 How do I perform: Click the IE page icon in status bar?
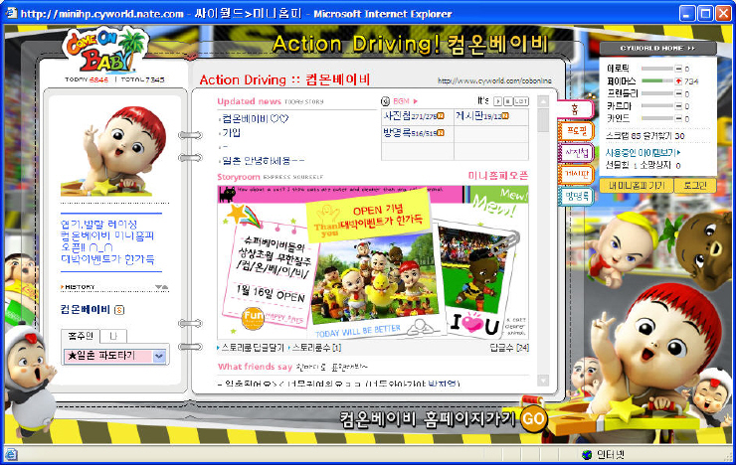coord(11,454)
